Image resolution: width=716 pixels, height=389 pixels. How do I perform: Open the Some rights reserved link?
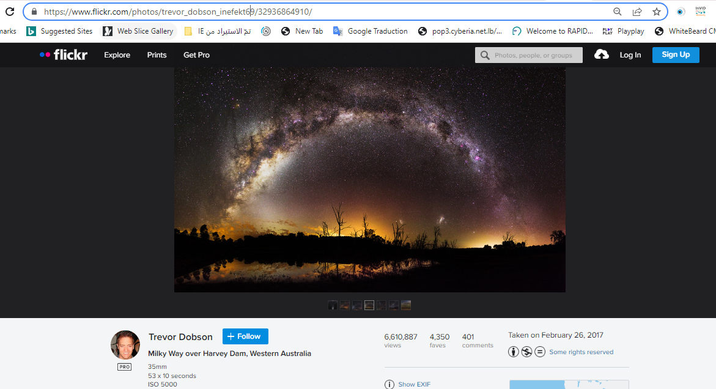click(581, 352)
